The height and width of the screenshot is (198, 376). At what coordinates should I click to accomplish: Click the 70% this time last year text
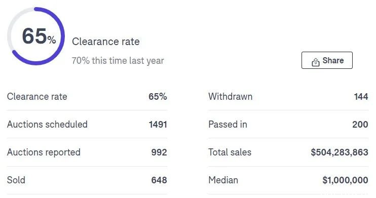pyautogui.click(x=118, y=61)
